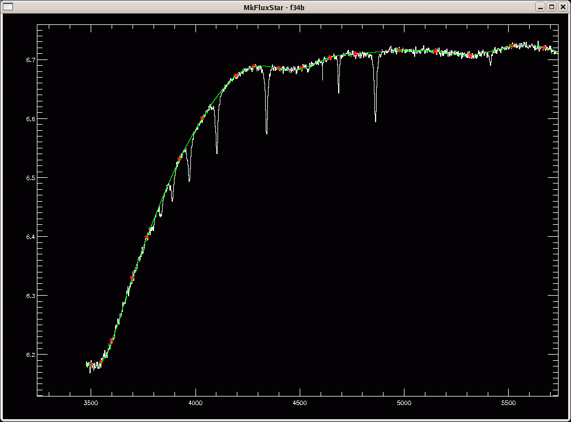Pick the red marker at flux 6.4
571x422 pixels.
pyautogui.click(x=147, y=237)
